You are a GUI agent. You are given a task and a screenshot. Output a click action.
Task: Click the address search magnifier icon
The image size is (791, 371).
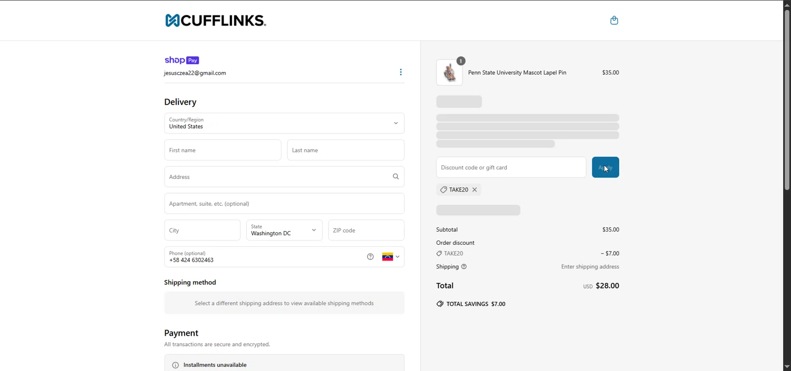click(395, 177)
